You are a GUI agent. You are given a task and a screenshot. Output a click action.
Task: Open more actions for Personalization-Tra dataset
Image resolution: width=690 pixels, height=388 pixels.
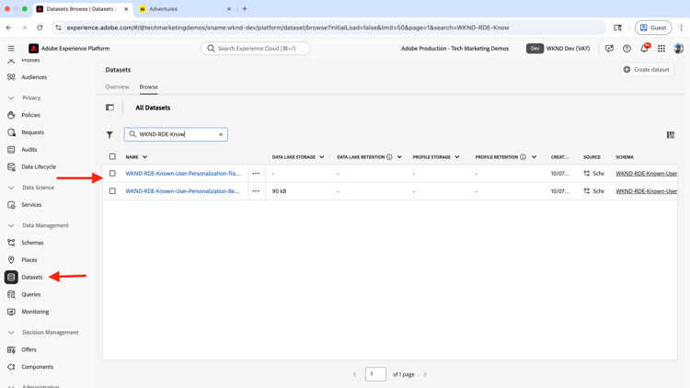256,174
